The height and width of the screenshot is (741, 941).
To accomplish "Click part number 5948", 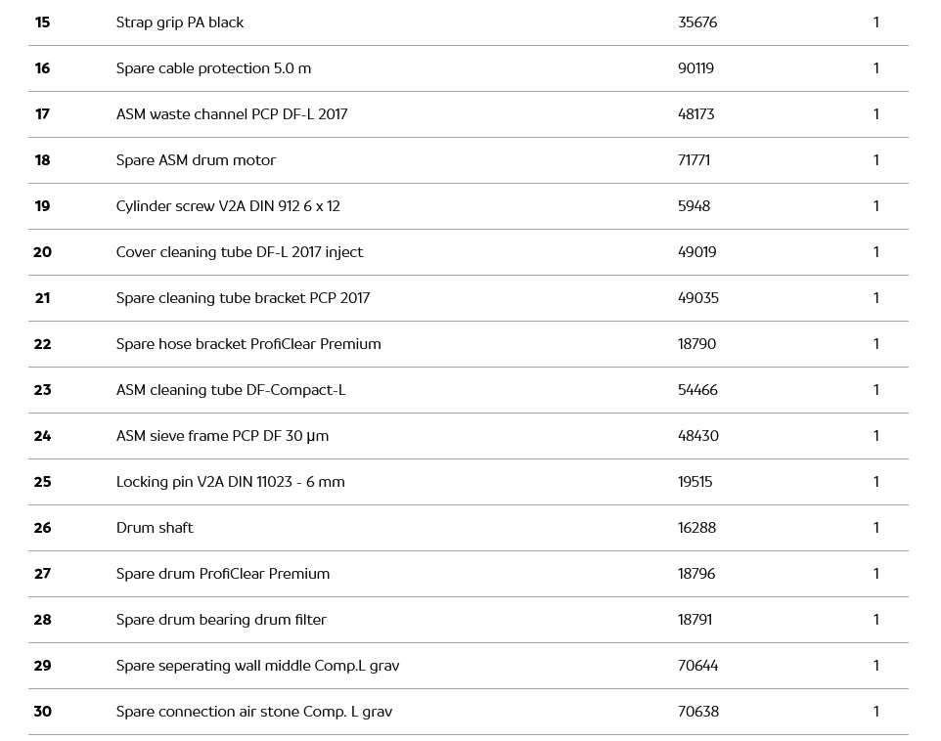I will pyautogui.click(x=694, y=206).
